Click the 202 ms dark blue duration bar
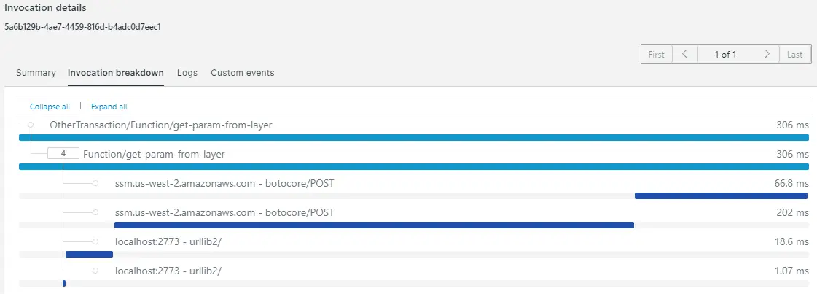Viewport: 817px width, 294px height. [374, 225]
